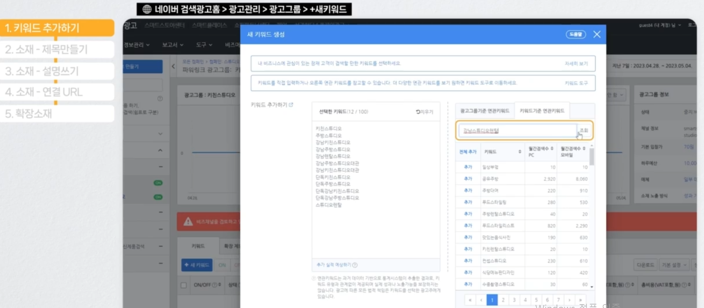704x308 pixels.
Task: Switch to 광고그룹기준 연관키워드 tab
Action: point(485,111)
